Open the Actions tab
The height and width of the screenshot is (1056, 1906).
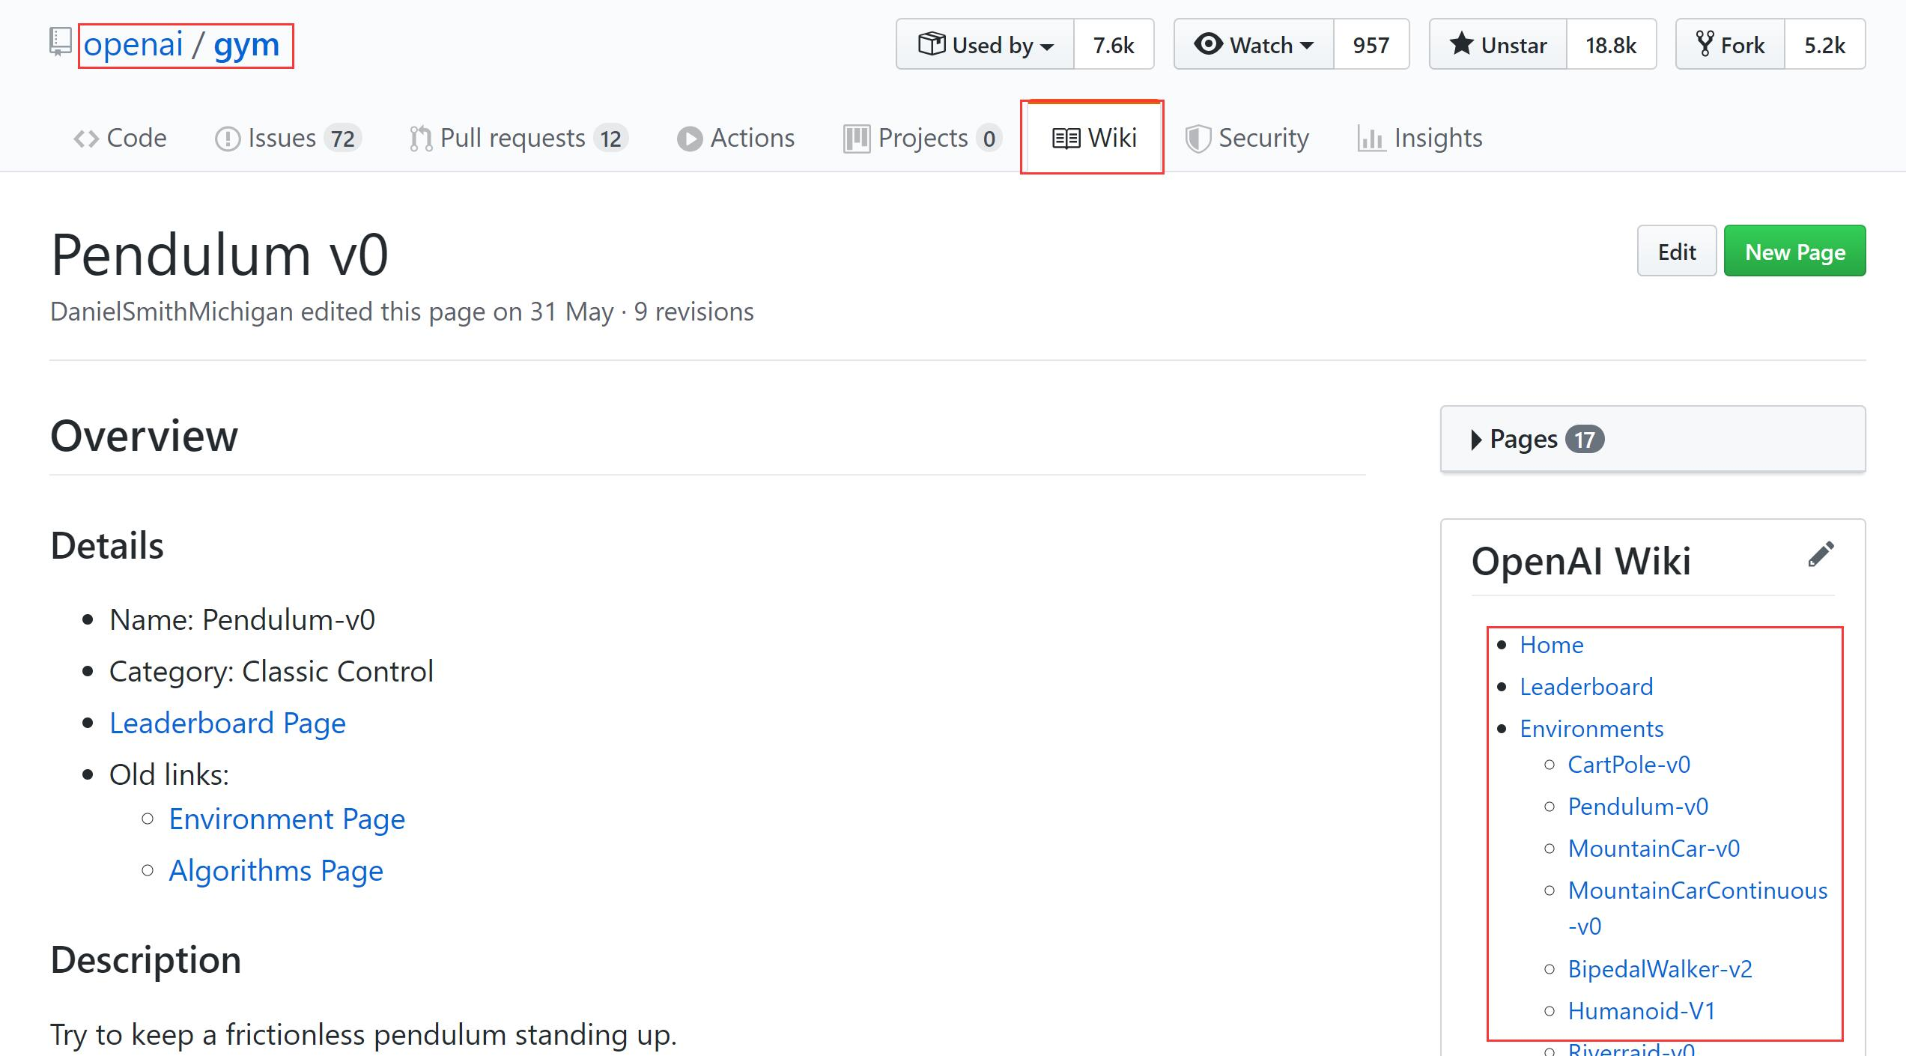[735, 139]
